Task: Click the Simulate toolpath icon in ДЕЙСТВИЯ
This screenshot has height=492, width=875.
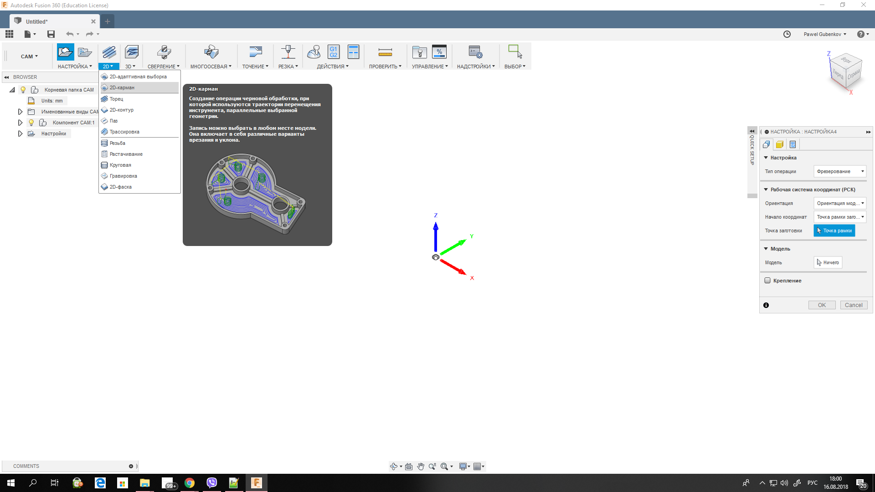Action: [x=314, y=52]
